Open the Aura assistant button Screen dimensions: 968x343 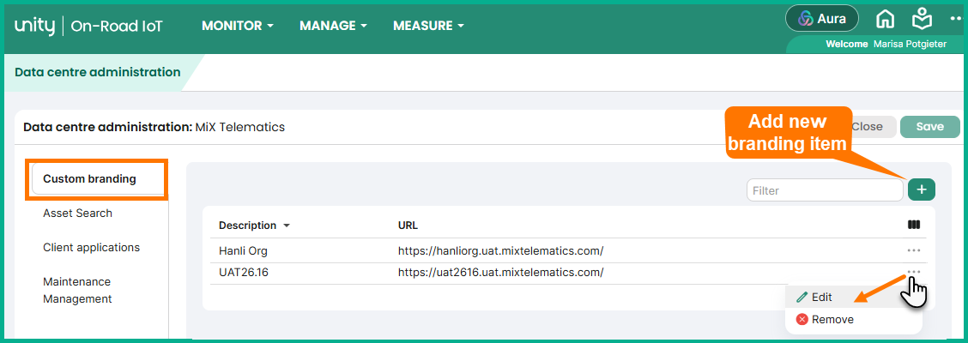pyautogui.click(x=822, y=19)
